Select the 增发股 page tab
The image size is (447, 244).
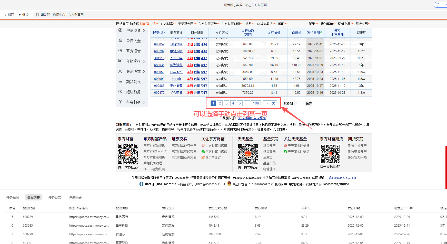tap(60, 15)
